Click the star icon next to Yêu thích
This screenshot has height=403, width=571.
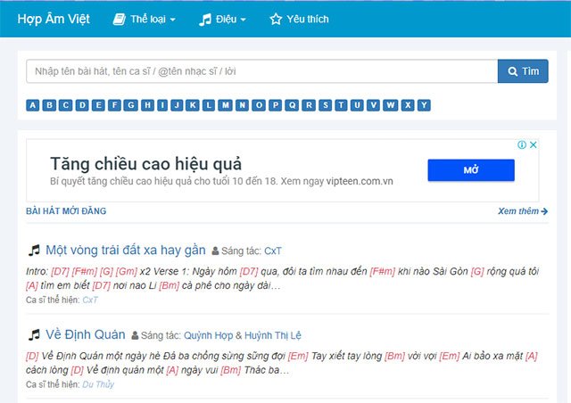coord(276,19)
